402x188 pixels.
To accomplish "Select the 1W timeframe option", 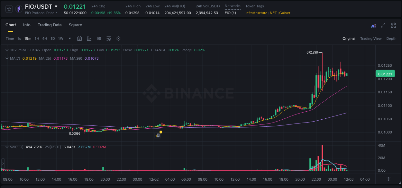I will click(x=60, y=38).
